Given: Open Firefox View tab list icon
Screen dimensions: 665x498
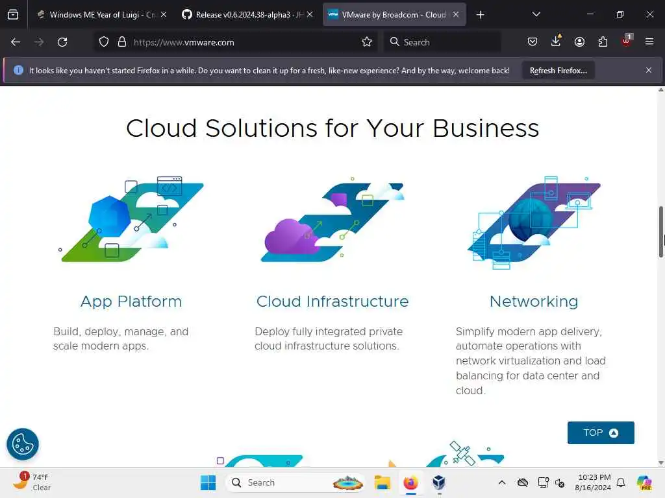Looking at the screenshot, I should pos(13,14).
